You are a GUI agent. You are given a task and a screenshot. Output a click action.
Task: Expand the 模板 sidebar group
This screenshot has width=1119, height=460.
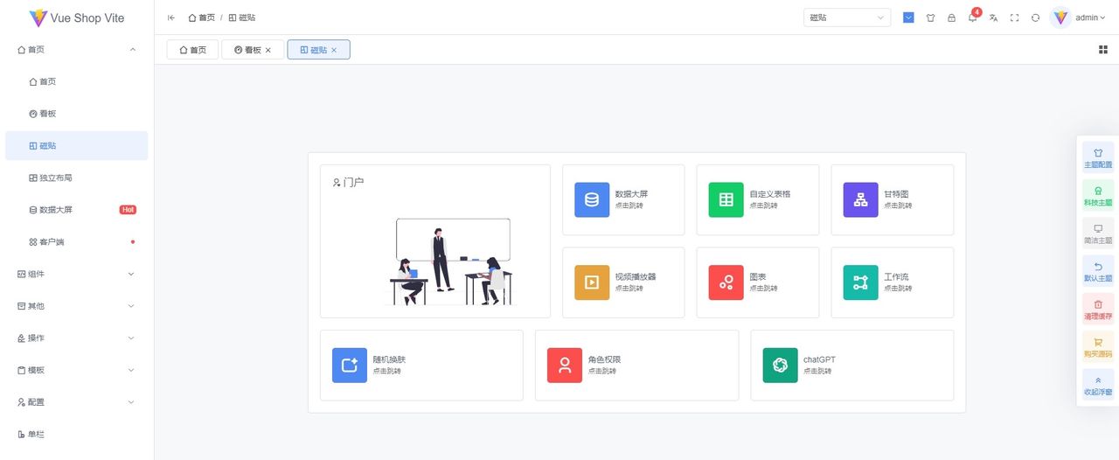(77, 370)
